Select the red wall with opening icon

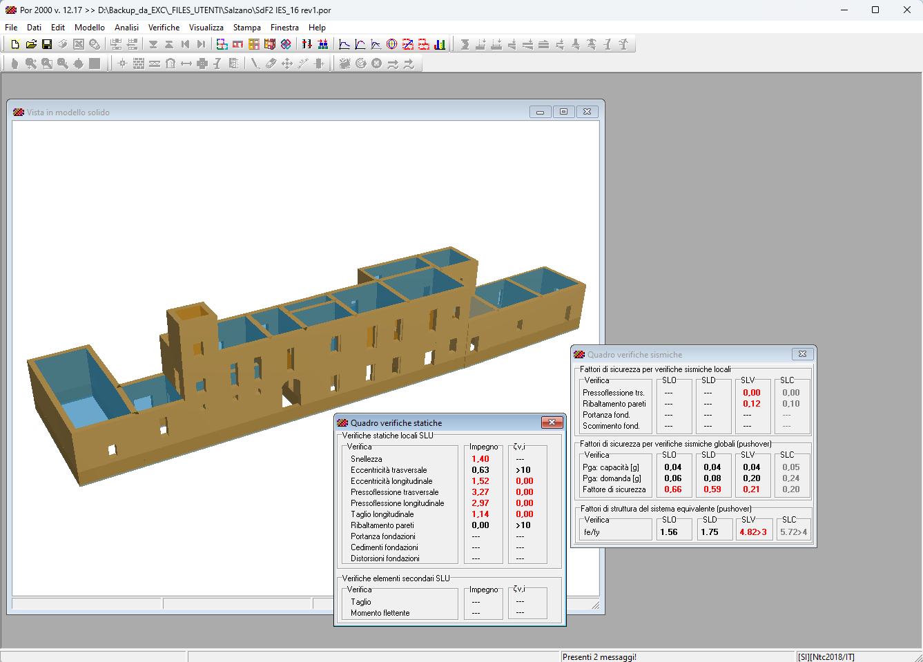point(238,44)
